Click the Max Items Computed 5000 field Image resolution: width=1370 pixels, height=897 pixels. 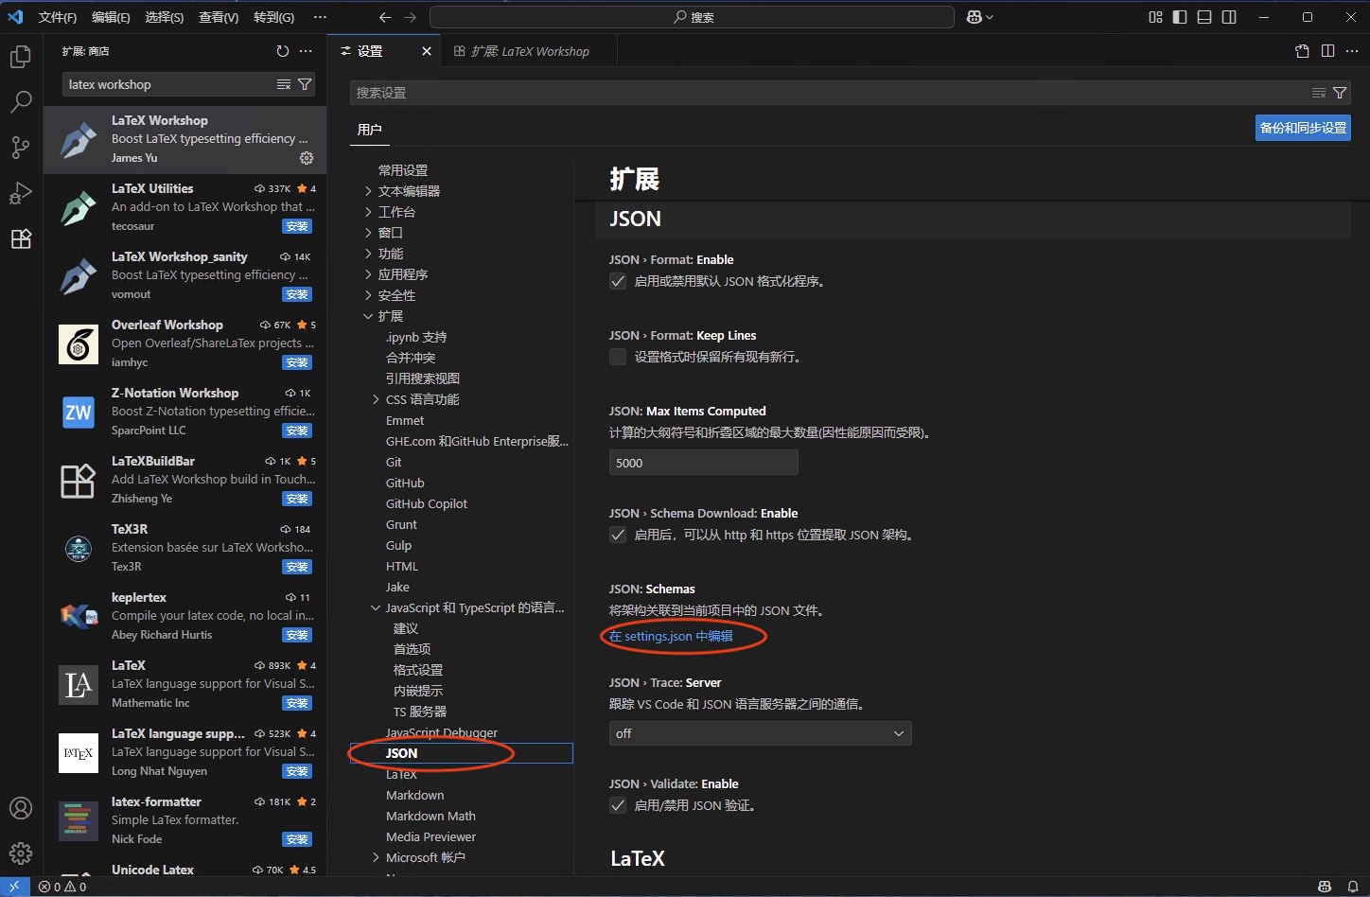704,463
